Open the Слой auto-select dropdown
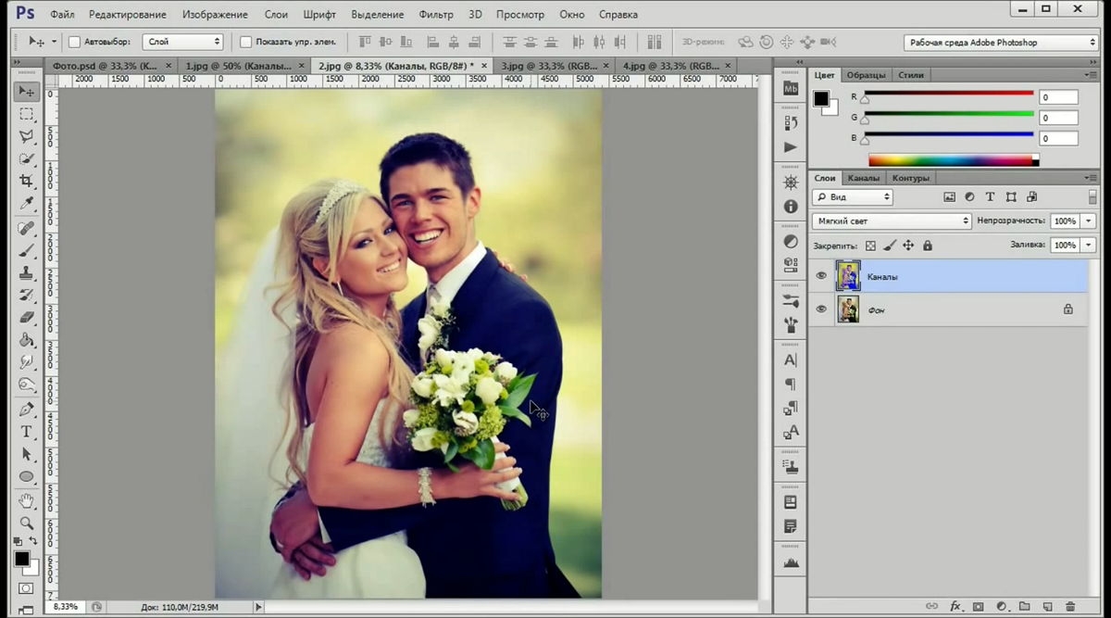Image resolution: width=1111 pixels, height=618 pixels. (x=183, y=42)
